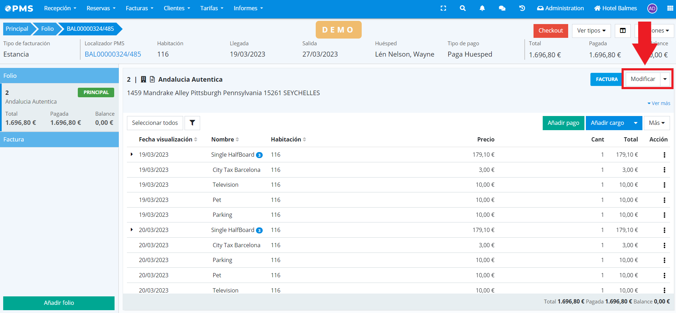
Task: Open actions menu for Television 19/03/2023 row
Action: coord(664,185)
